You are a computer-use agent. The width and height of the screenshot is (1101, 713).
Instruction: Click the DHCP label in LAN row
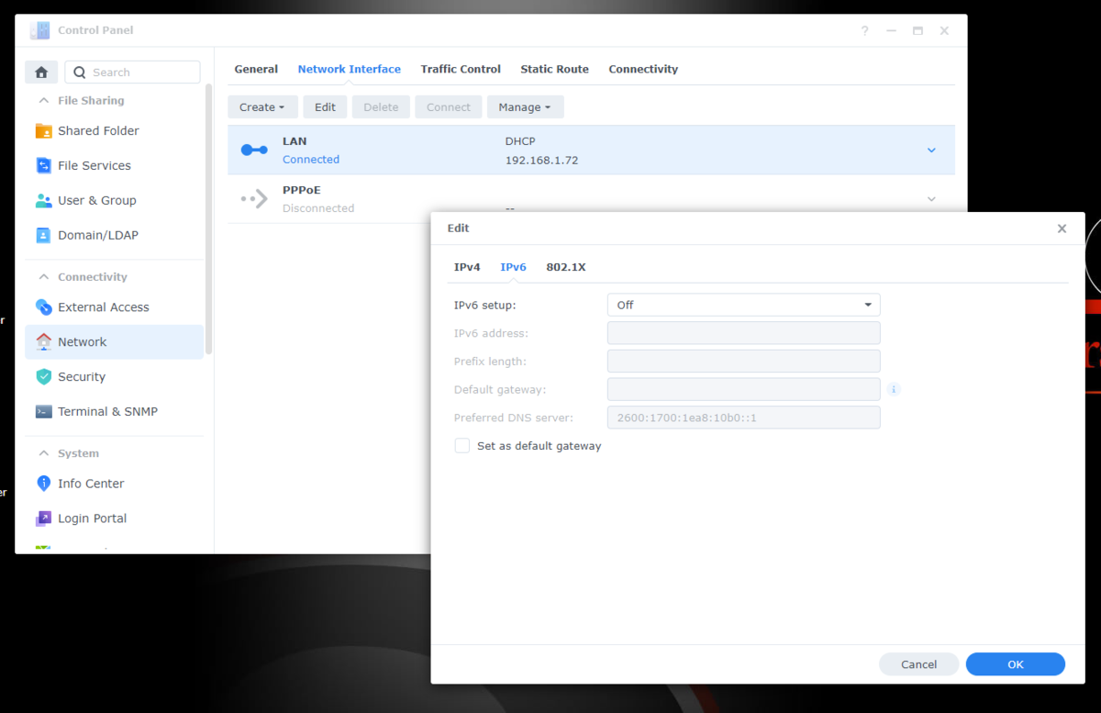pos(520,141)
